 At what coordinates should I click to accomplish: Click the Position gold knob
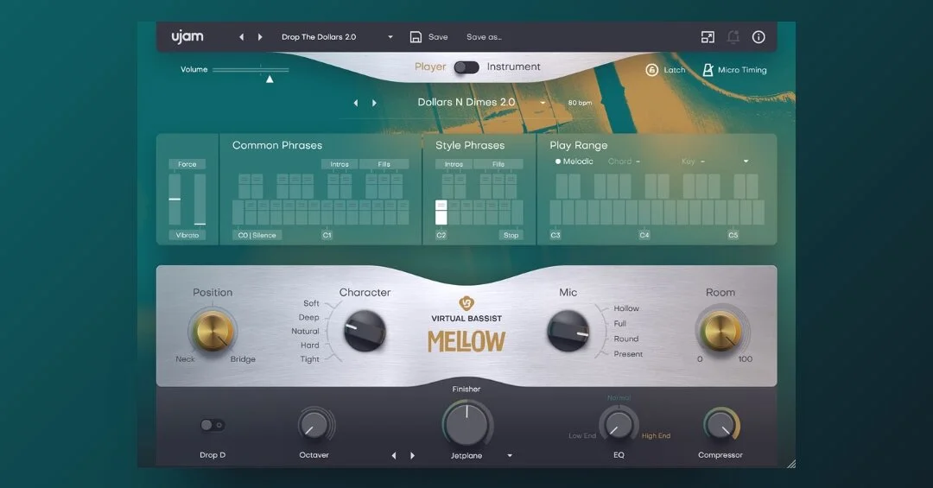coord(213,332)
